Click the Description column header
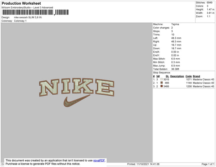 (177, 76)
